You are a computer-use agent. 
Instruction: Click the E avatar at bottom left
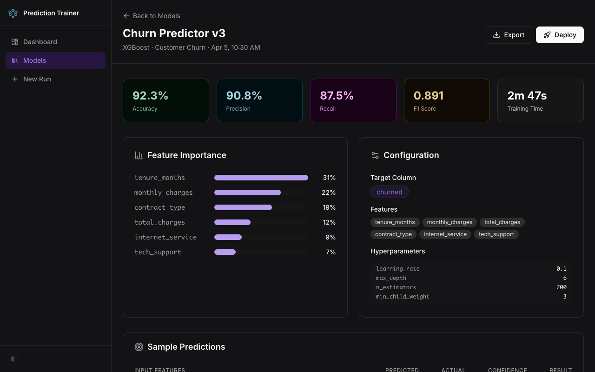click(13, 359)
